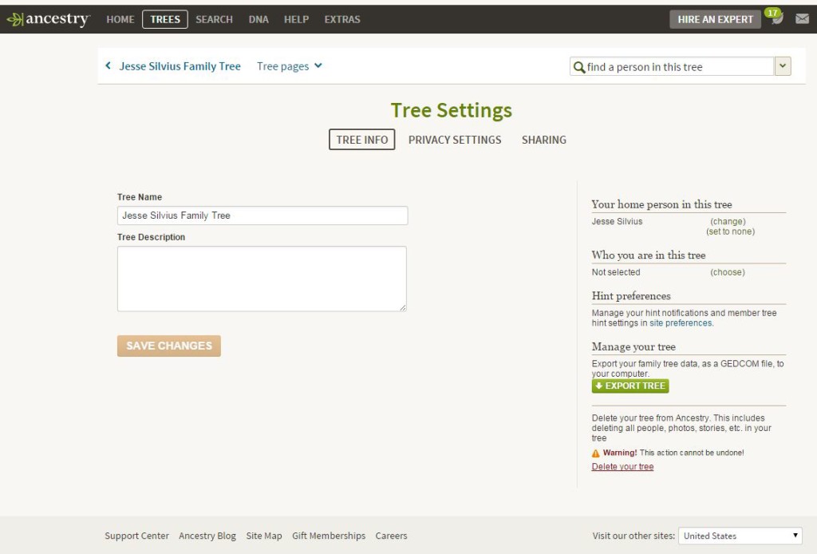This screenshot has width=817, height=554.
Task: Click the 'Manage your tree' heading
Action: point(633,346)
